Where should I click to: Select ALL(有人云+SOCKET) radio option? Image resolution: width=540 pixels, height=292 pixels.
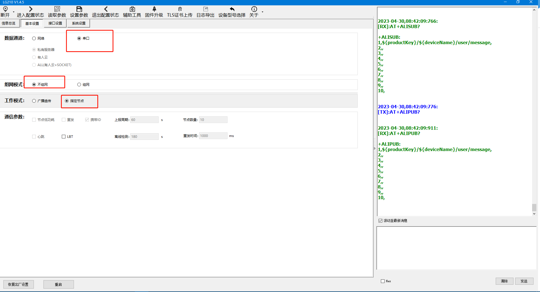pyautogui.click(x=34, y=65)
